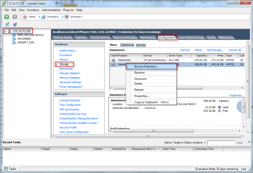Viewport: 253px width, 173px height.
Task: Choose Browse Datastore from context menu
Action: click(151, 67)
